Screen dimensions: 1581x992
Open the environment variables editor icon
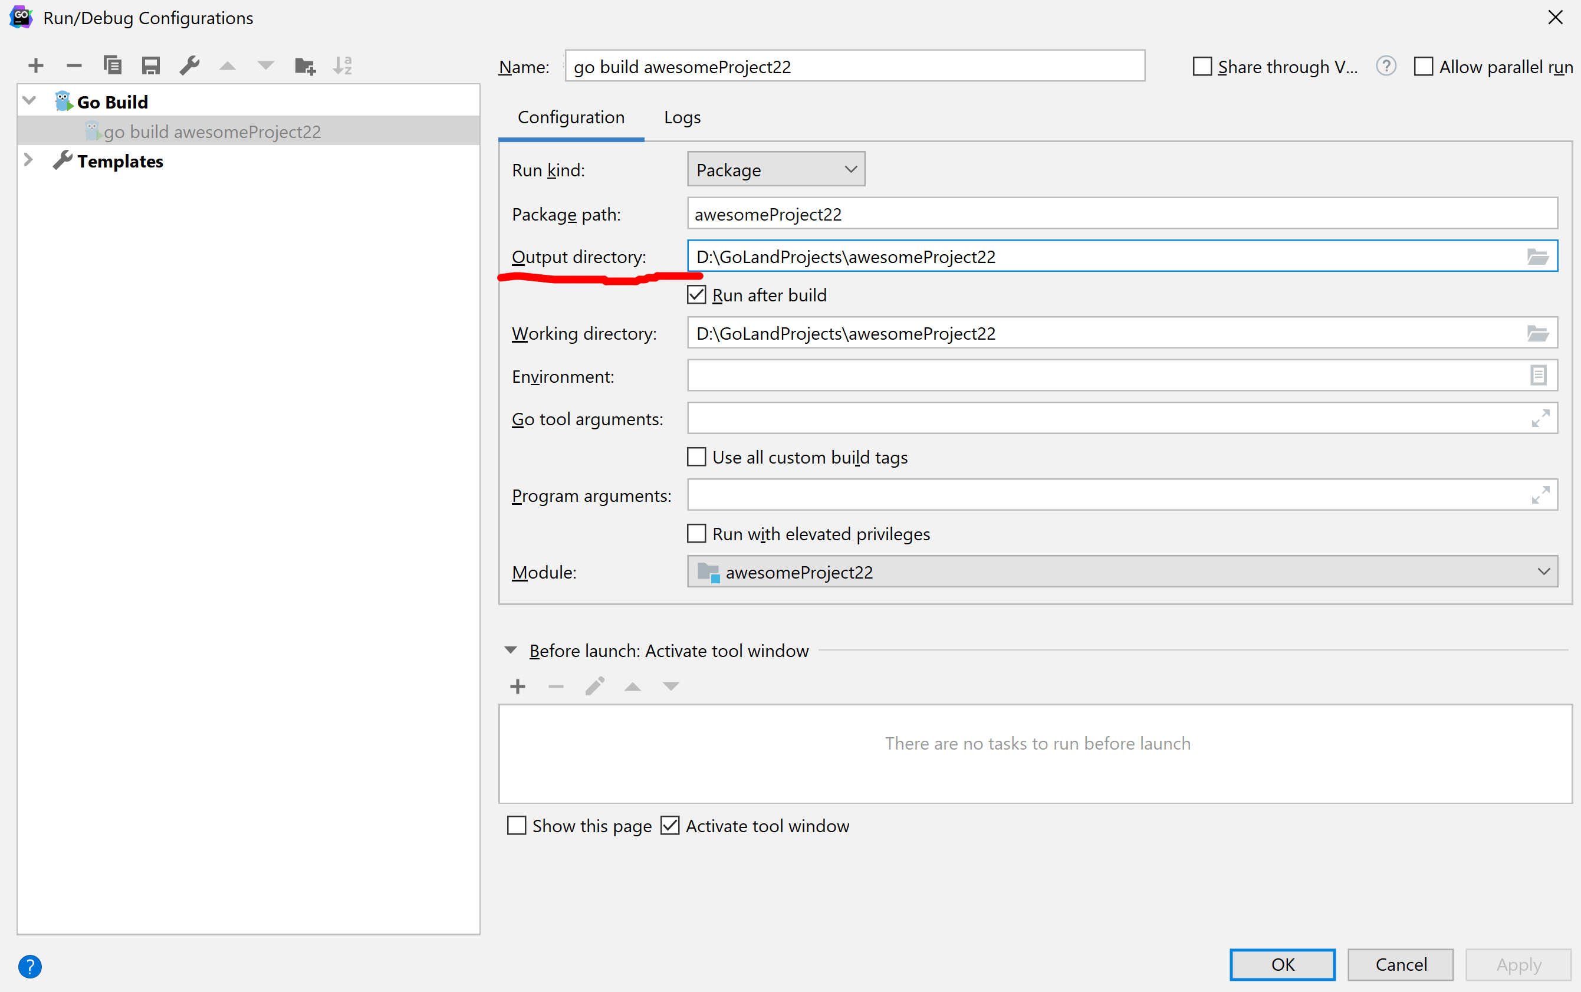(1538, 376)
